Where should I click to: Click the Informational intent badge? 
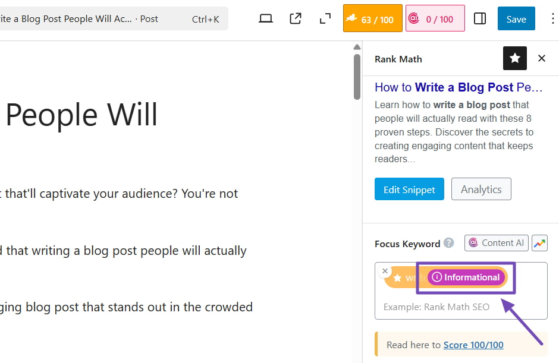(466, 277)
